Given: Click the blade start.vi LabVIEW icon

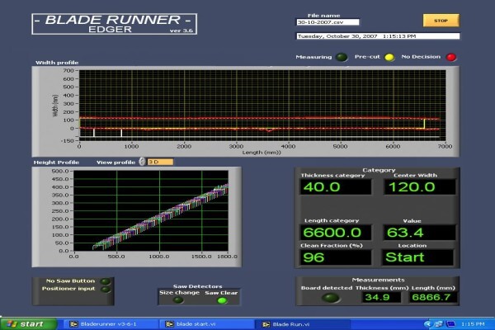Looking at the screenshot, I should (169, 324).
